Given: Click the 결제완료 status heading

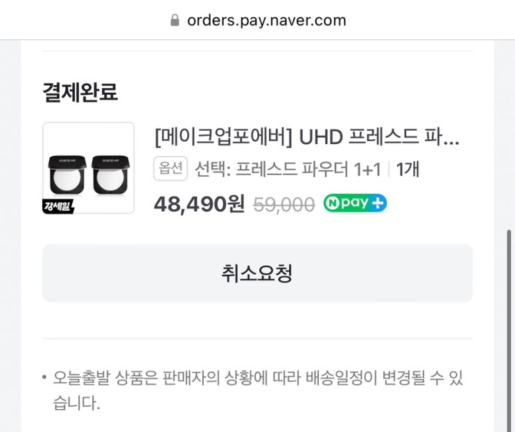Looking at the screenshot, I should click(x=80, y=92).
